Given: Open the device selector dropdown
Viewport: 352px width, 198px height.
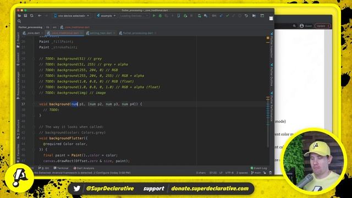Looking at the screenshot, I should coord(71,16).
